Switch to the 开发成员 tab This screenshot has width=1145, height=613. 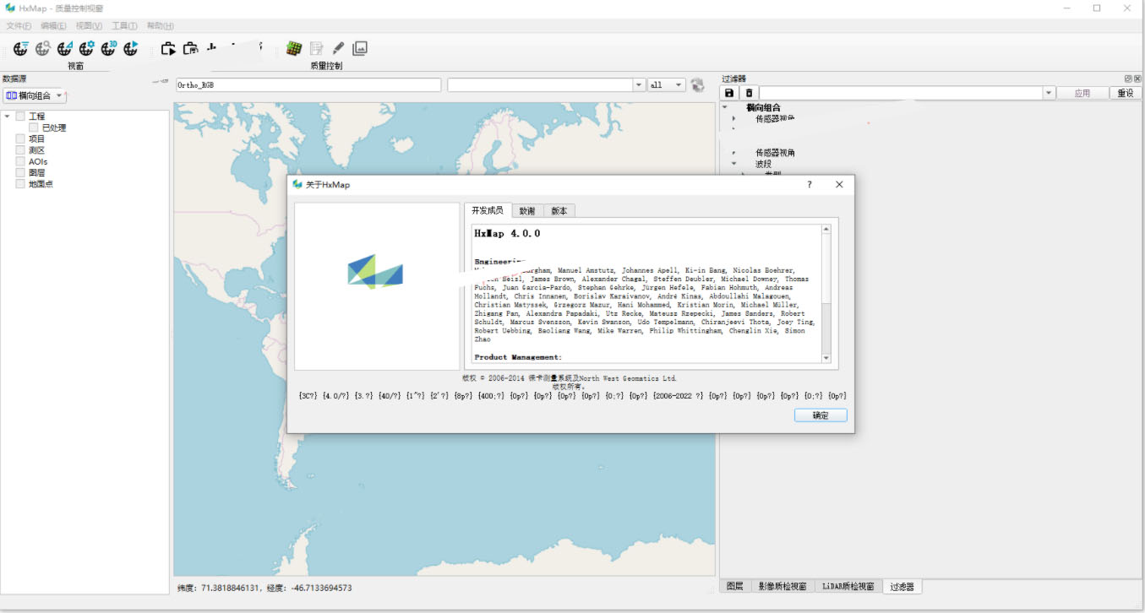pyautogui.click(x=488, y=210)
